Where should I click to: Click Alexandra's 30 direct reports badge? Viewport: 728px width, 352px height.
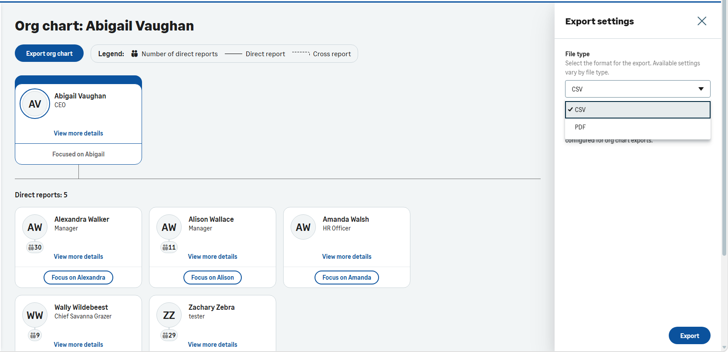pos(35,247)
